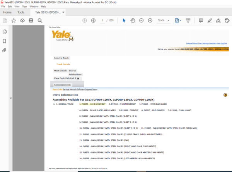The width and height of the screenshot is (232, 172).
Task: Open P19567 Cab Assembly Windows link
Action: coord(169,128)
